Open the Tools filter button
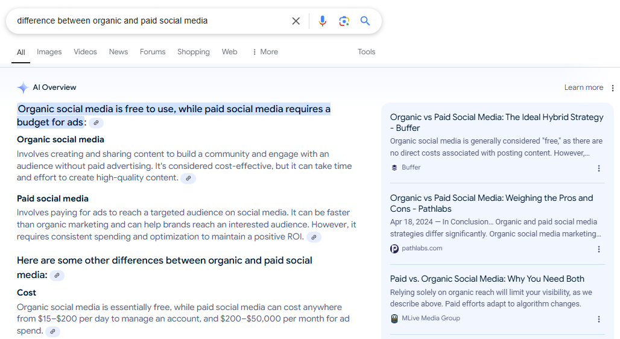620x339 pixels. tap(366, 52)
